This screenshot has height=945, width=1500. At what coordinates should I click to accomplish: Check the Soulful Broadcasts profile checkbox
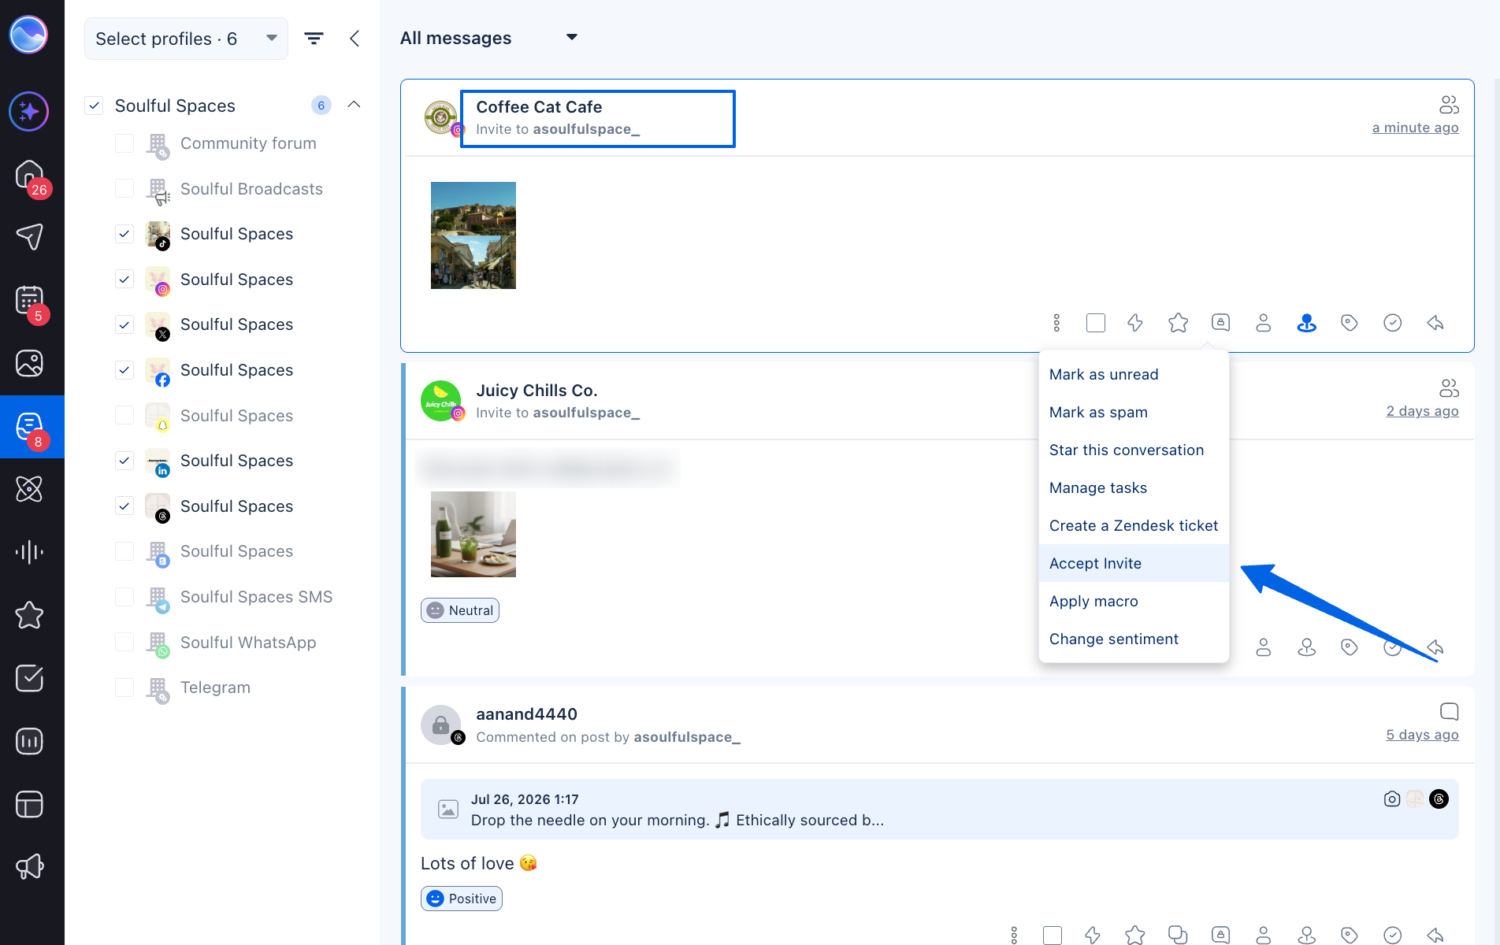click(x=124, y=189)
